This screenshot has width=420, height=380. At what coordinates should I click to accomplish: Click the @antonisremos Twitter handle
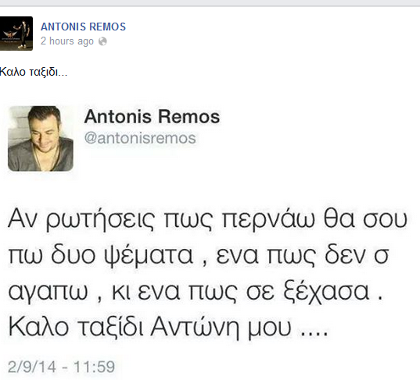pos(140,138)
